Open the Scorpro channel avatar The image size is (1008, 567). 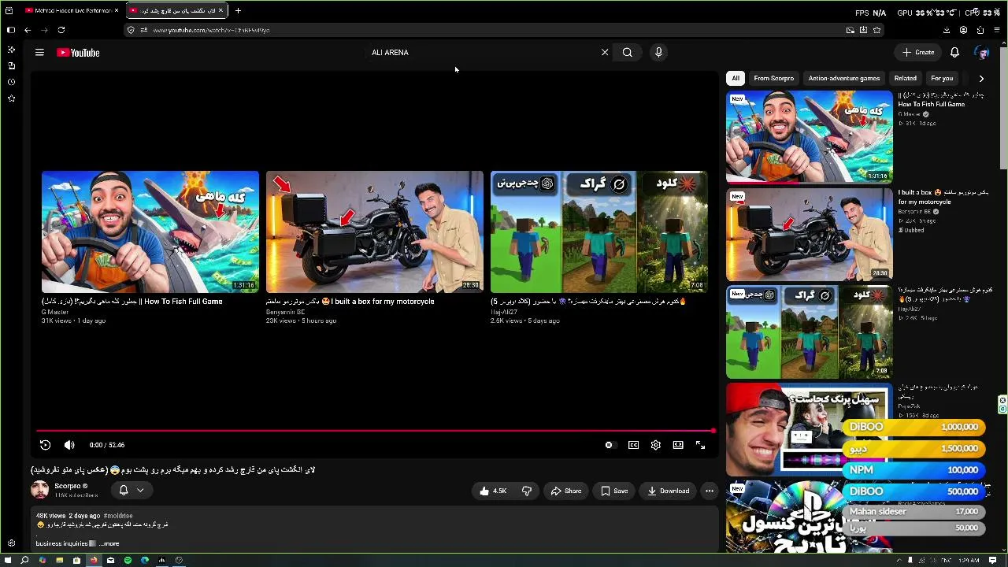pos(39,490)
